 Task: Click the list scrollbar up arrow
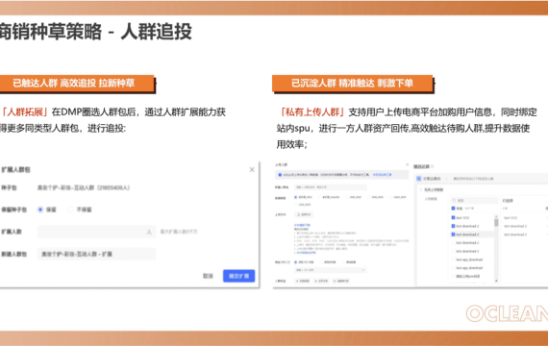click(496, 216)
